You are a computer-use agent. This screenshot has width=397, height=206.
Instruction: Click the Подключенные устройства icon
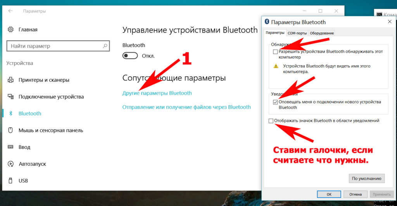(10, 97)
